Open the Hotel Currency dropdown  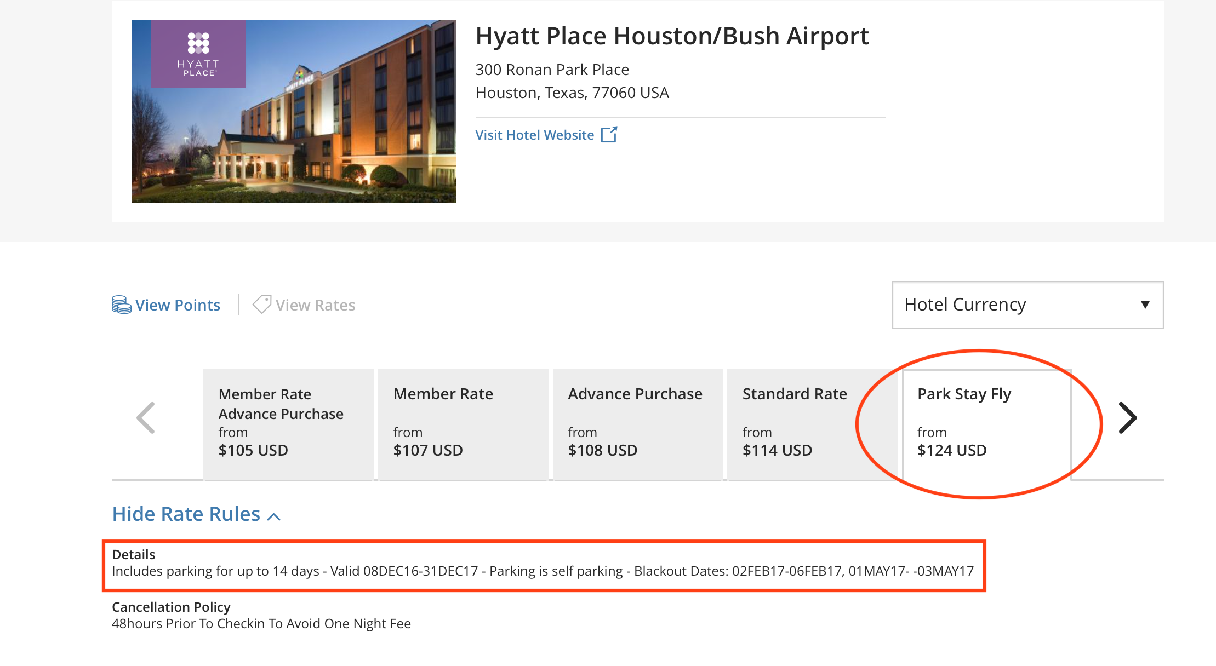[x=1027, y=305]
